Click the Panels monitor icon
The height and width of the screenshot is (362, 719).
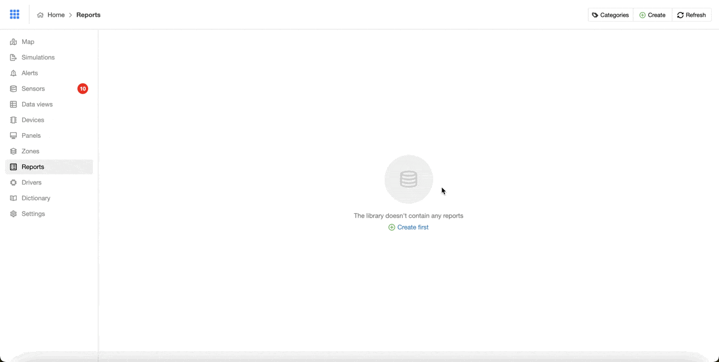(13, 135)
